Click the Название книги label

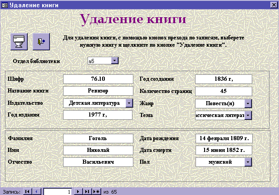pos(28,91)
